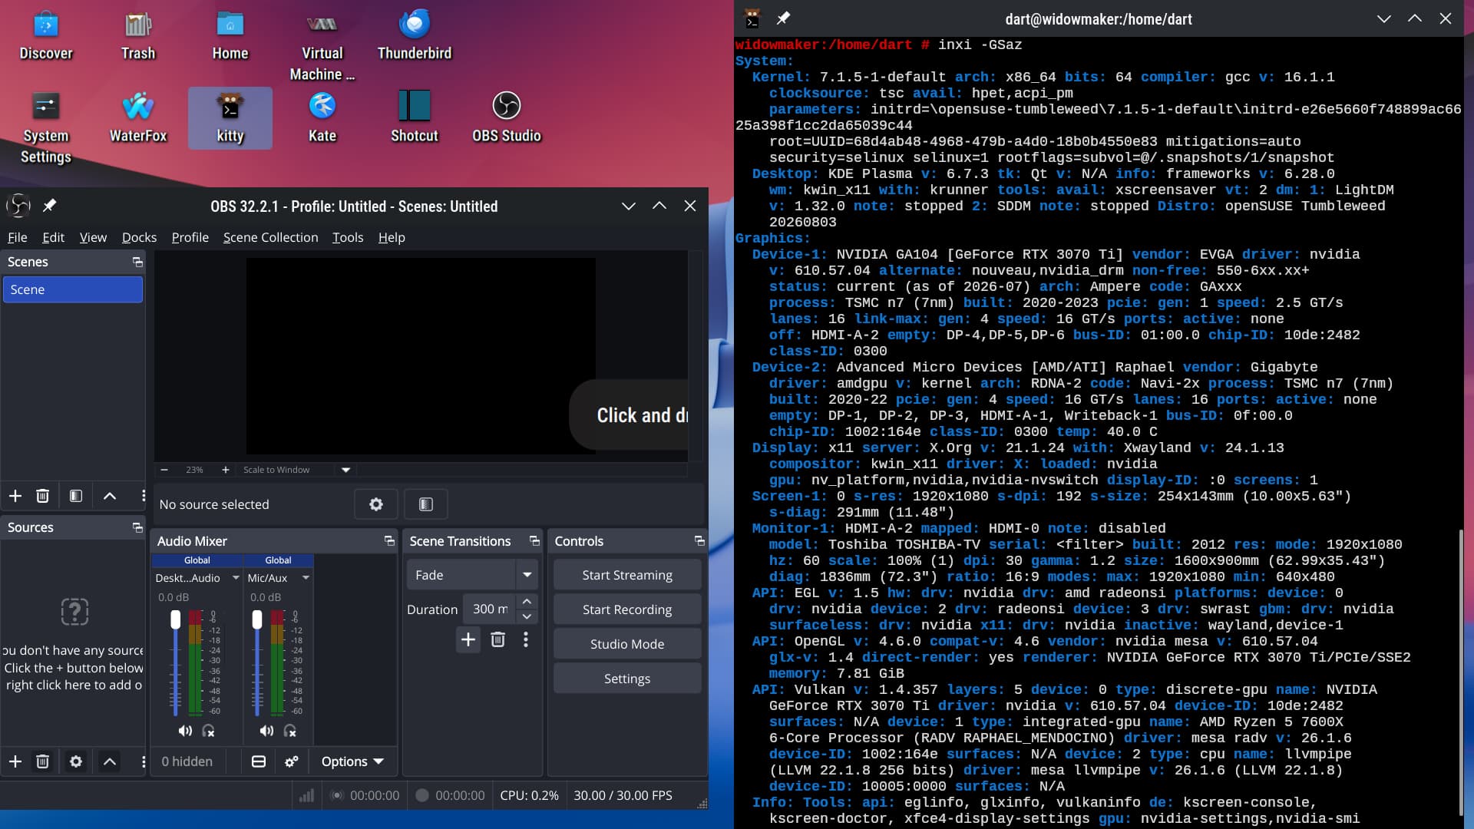The width and height of the screenshot is (1474, 829).
Task: Increase transition Duration with up arrow
Action: [x=527, y=602]
